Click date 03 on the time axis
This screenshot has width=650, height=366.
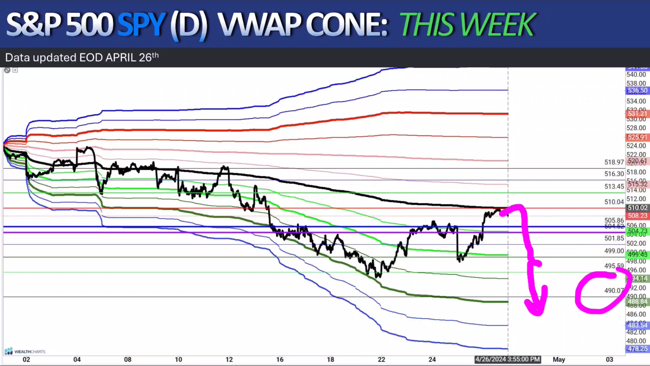pyautogui.click(x=609, y=359)
